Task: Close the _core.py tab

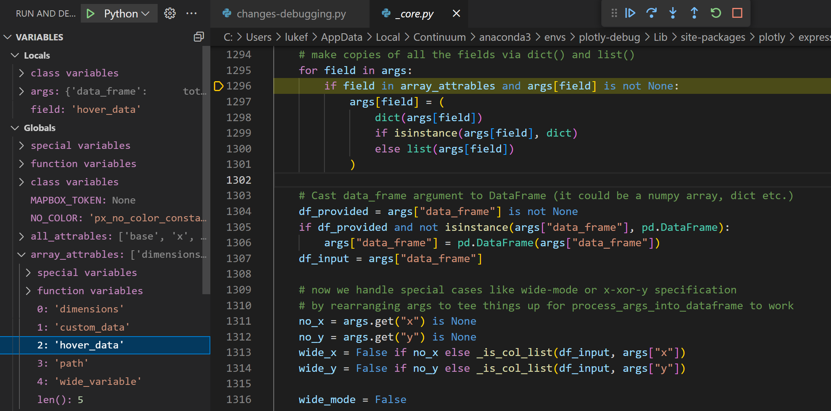Action: pyautogui.click(x=456, y=13)
